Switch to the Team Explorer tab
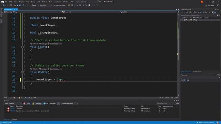The height and width of the screenshot is (124, 221). click(197, 72)
